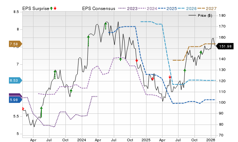Click the 100 label on the price axis
238x142 pixels.
[x=222, y=103]
